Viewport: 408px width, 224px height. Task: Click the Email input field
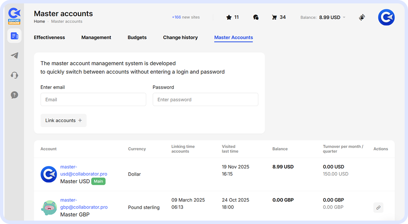93,99
